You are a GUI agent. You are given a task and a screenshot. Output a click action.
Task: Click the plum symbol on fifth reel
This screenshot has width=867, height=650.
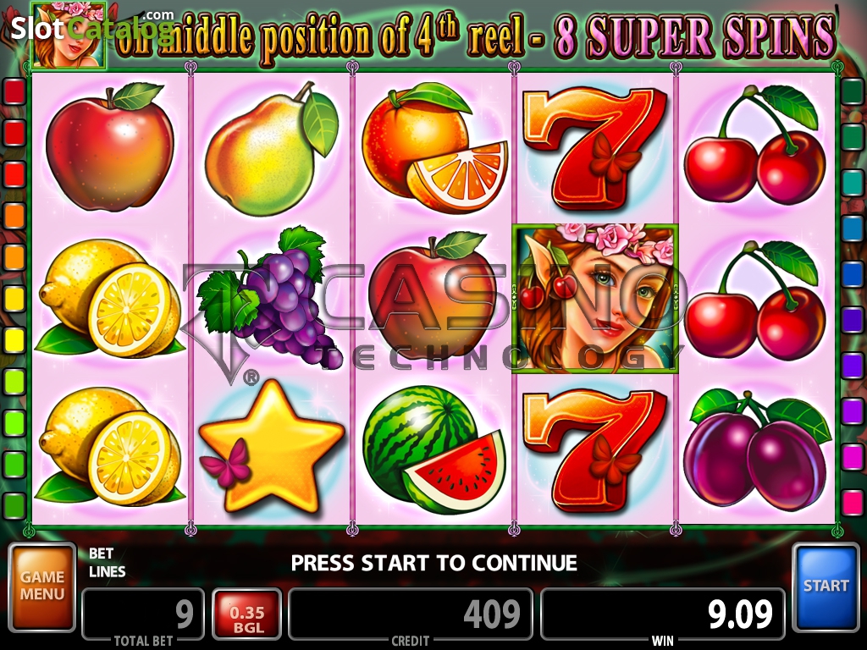pos(757,449)
